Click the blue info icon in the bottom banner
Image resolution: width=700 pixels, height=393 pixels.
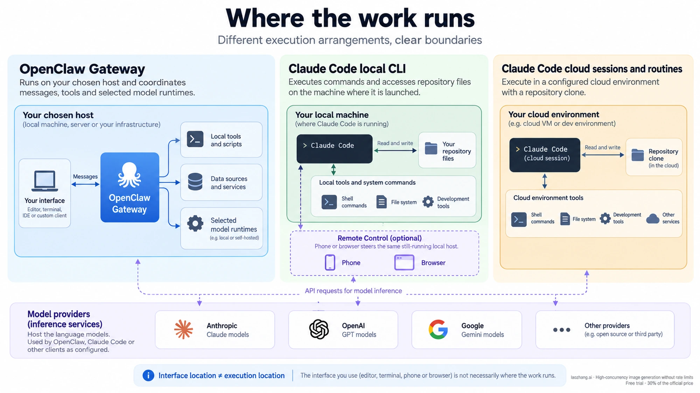point(148,376)
